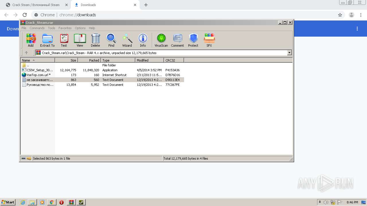Viewport: 367px width, 206px height.
Task: Open the Commands menu
Action: pyautogui.click(x=37, y=28)
